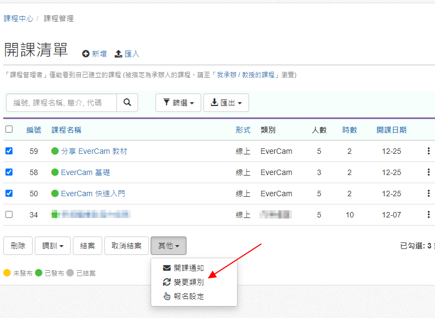This screenshot has width=435, height=318.
Task: Open the three-dot menu for course 50
Action: tap(428, 194)
